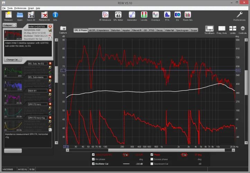This screenshot has width=250, height=173.
Task: Click the Change Cal... button
Action: pyautogui.click(x=13, y=60)
